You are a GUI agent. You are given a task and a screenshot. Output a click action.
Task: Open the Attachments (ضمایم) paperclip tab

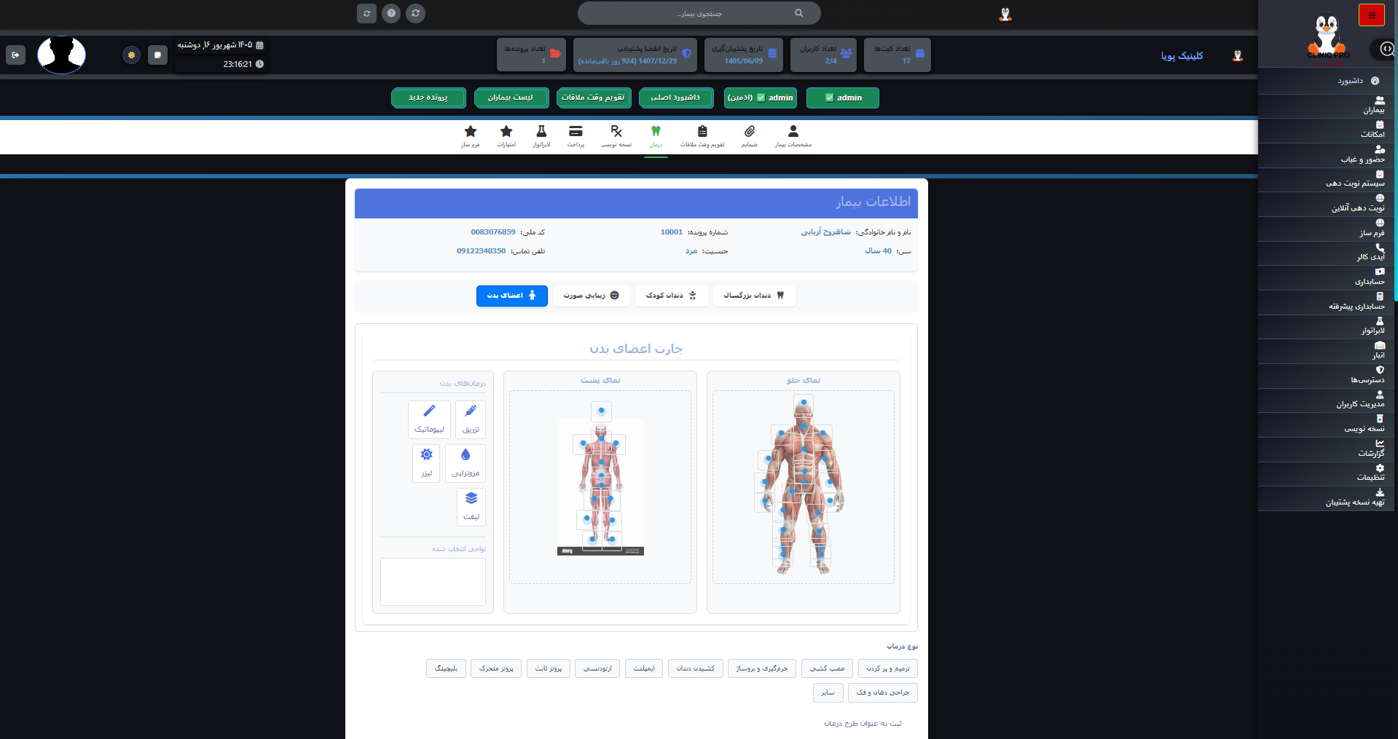point(750,136)
